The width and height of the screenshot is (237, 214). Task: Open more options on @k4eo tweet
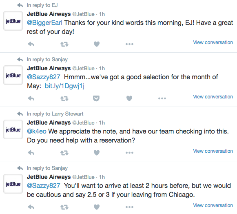[x=129, y=153]
